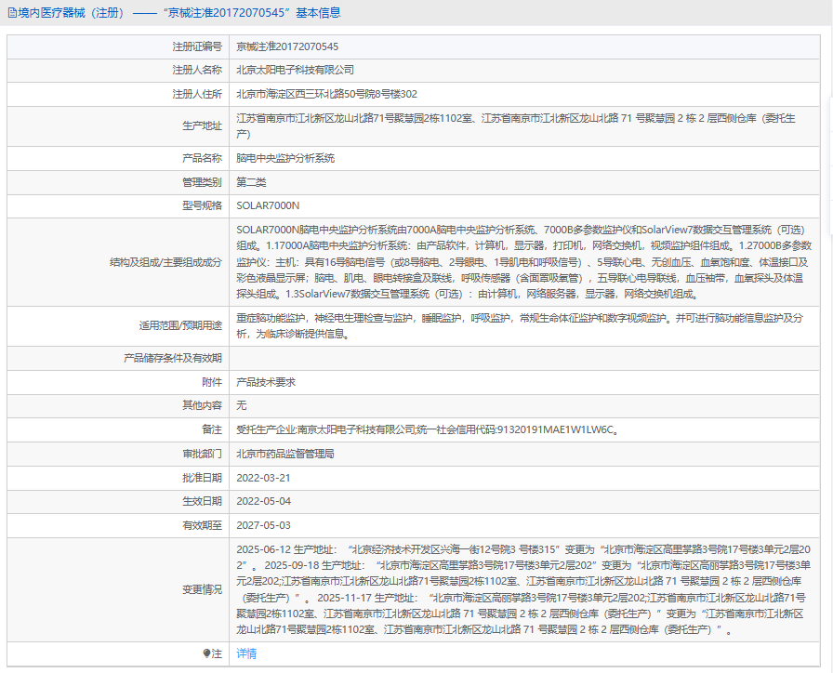Image resolution: width=833 pixels, height=673 pixels.
Task: Click the label 生产地址
Action: point(202,125)
